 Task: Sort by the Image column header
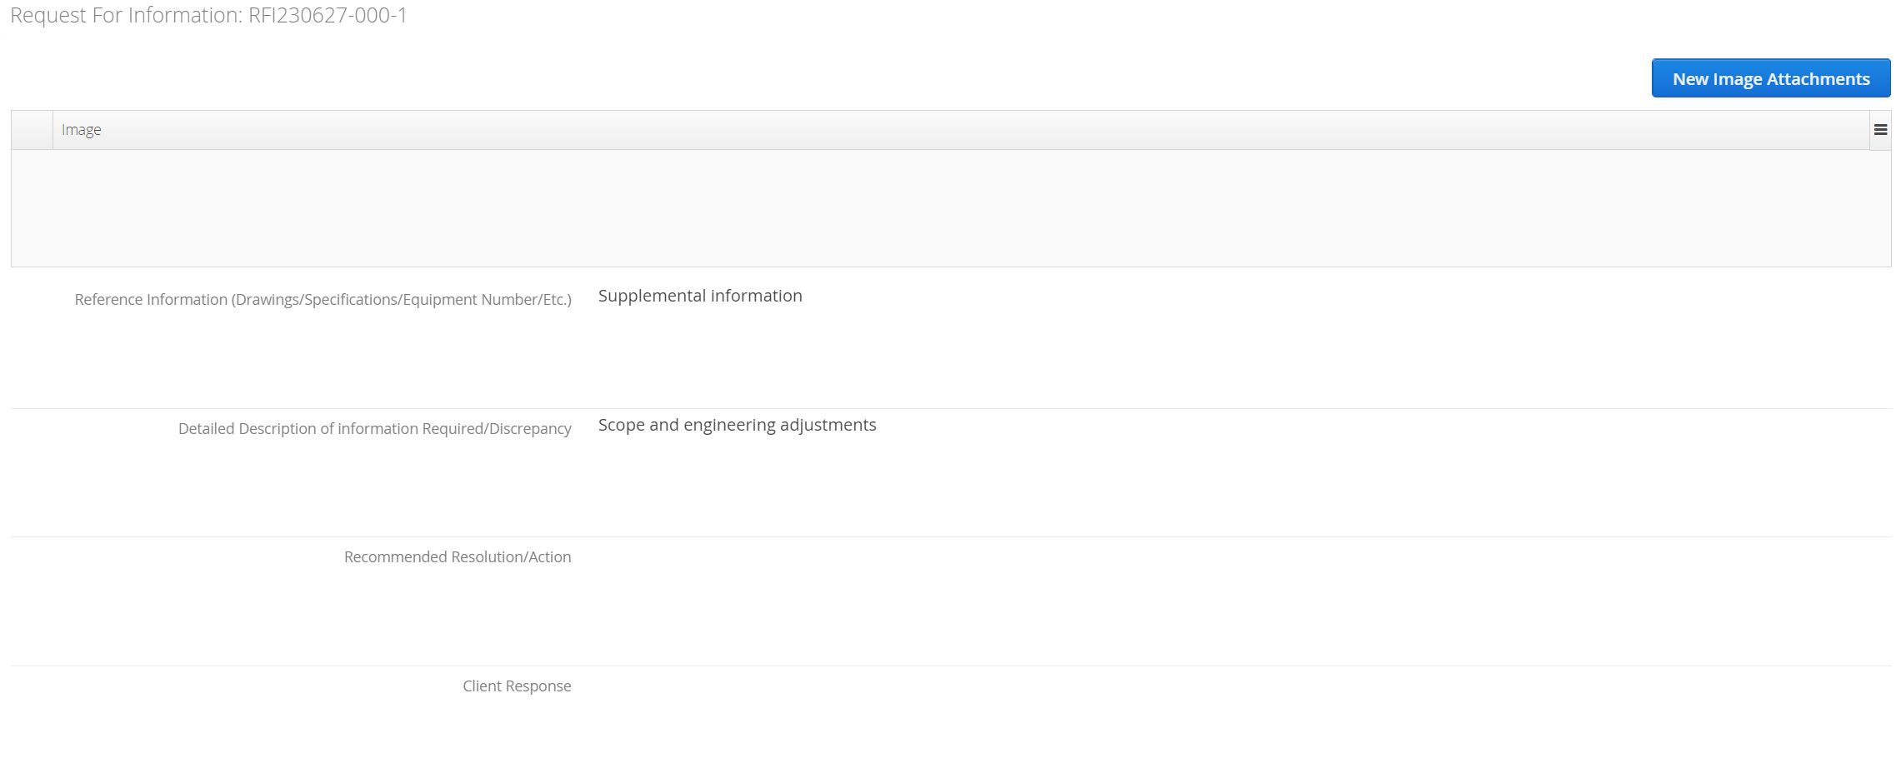point(81,130)
